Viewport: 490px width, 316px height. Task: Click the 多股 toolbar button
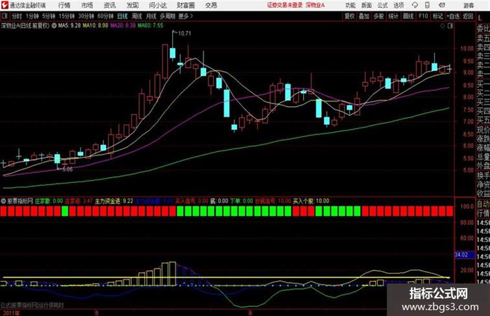coord(379,16)
